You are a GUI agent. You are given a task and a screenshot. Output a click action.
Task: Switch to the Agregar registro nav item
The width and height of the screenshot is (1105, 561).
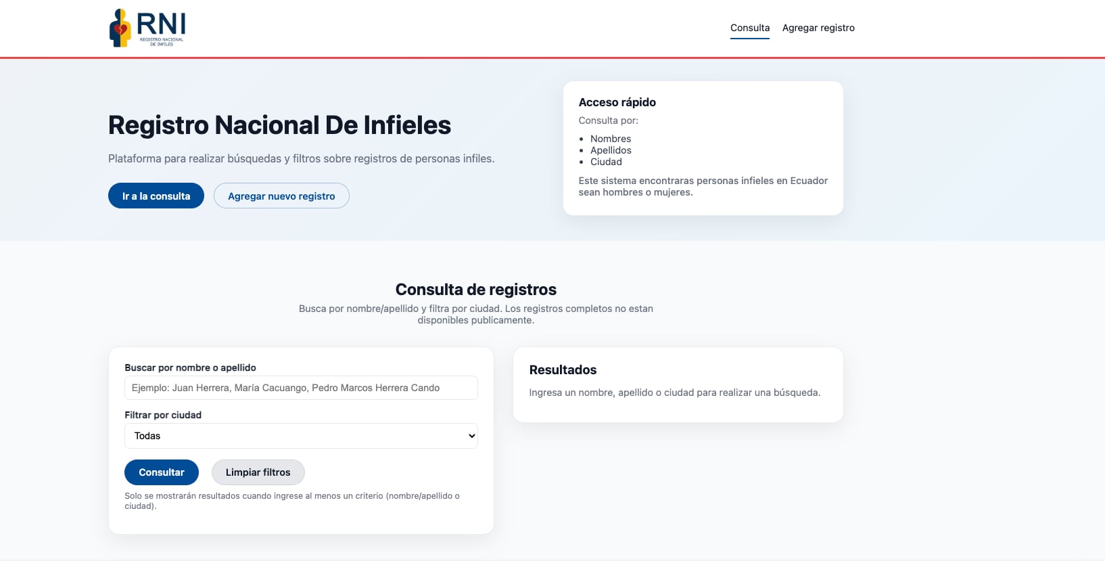pyautogui.click(x=818, y=28)
